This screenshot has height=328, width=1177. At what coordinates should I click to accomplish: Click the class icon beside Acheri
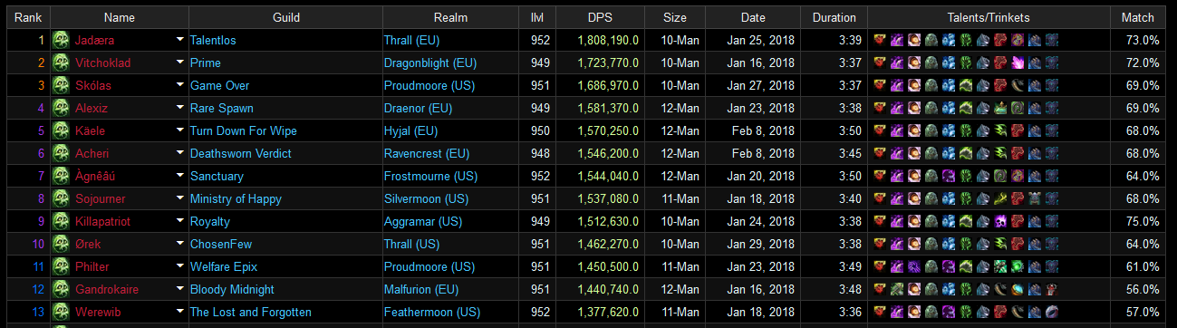point(61,153)
